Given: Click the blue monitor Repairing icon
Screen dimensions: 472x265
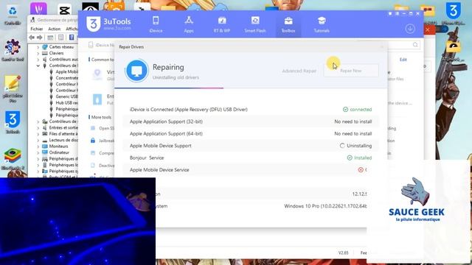Looking at the screenshot, I should click(136, 71).
